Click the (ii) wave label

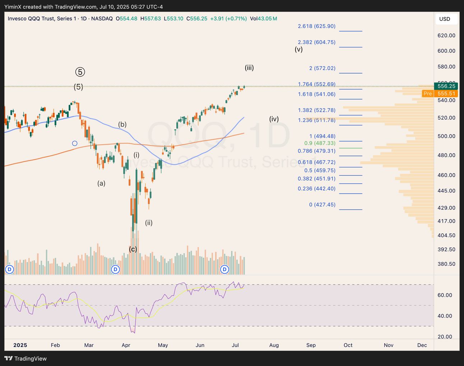click(x=149, y=223)
